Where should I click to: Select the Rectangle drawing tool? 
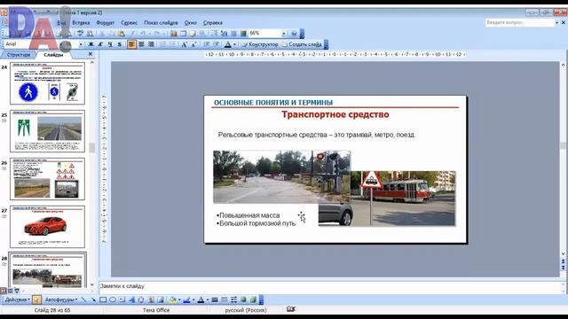click(x=103, y=300)
